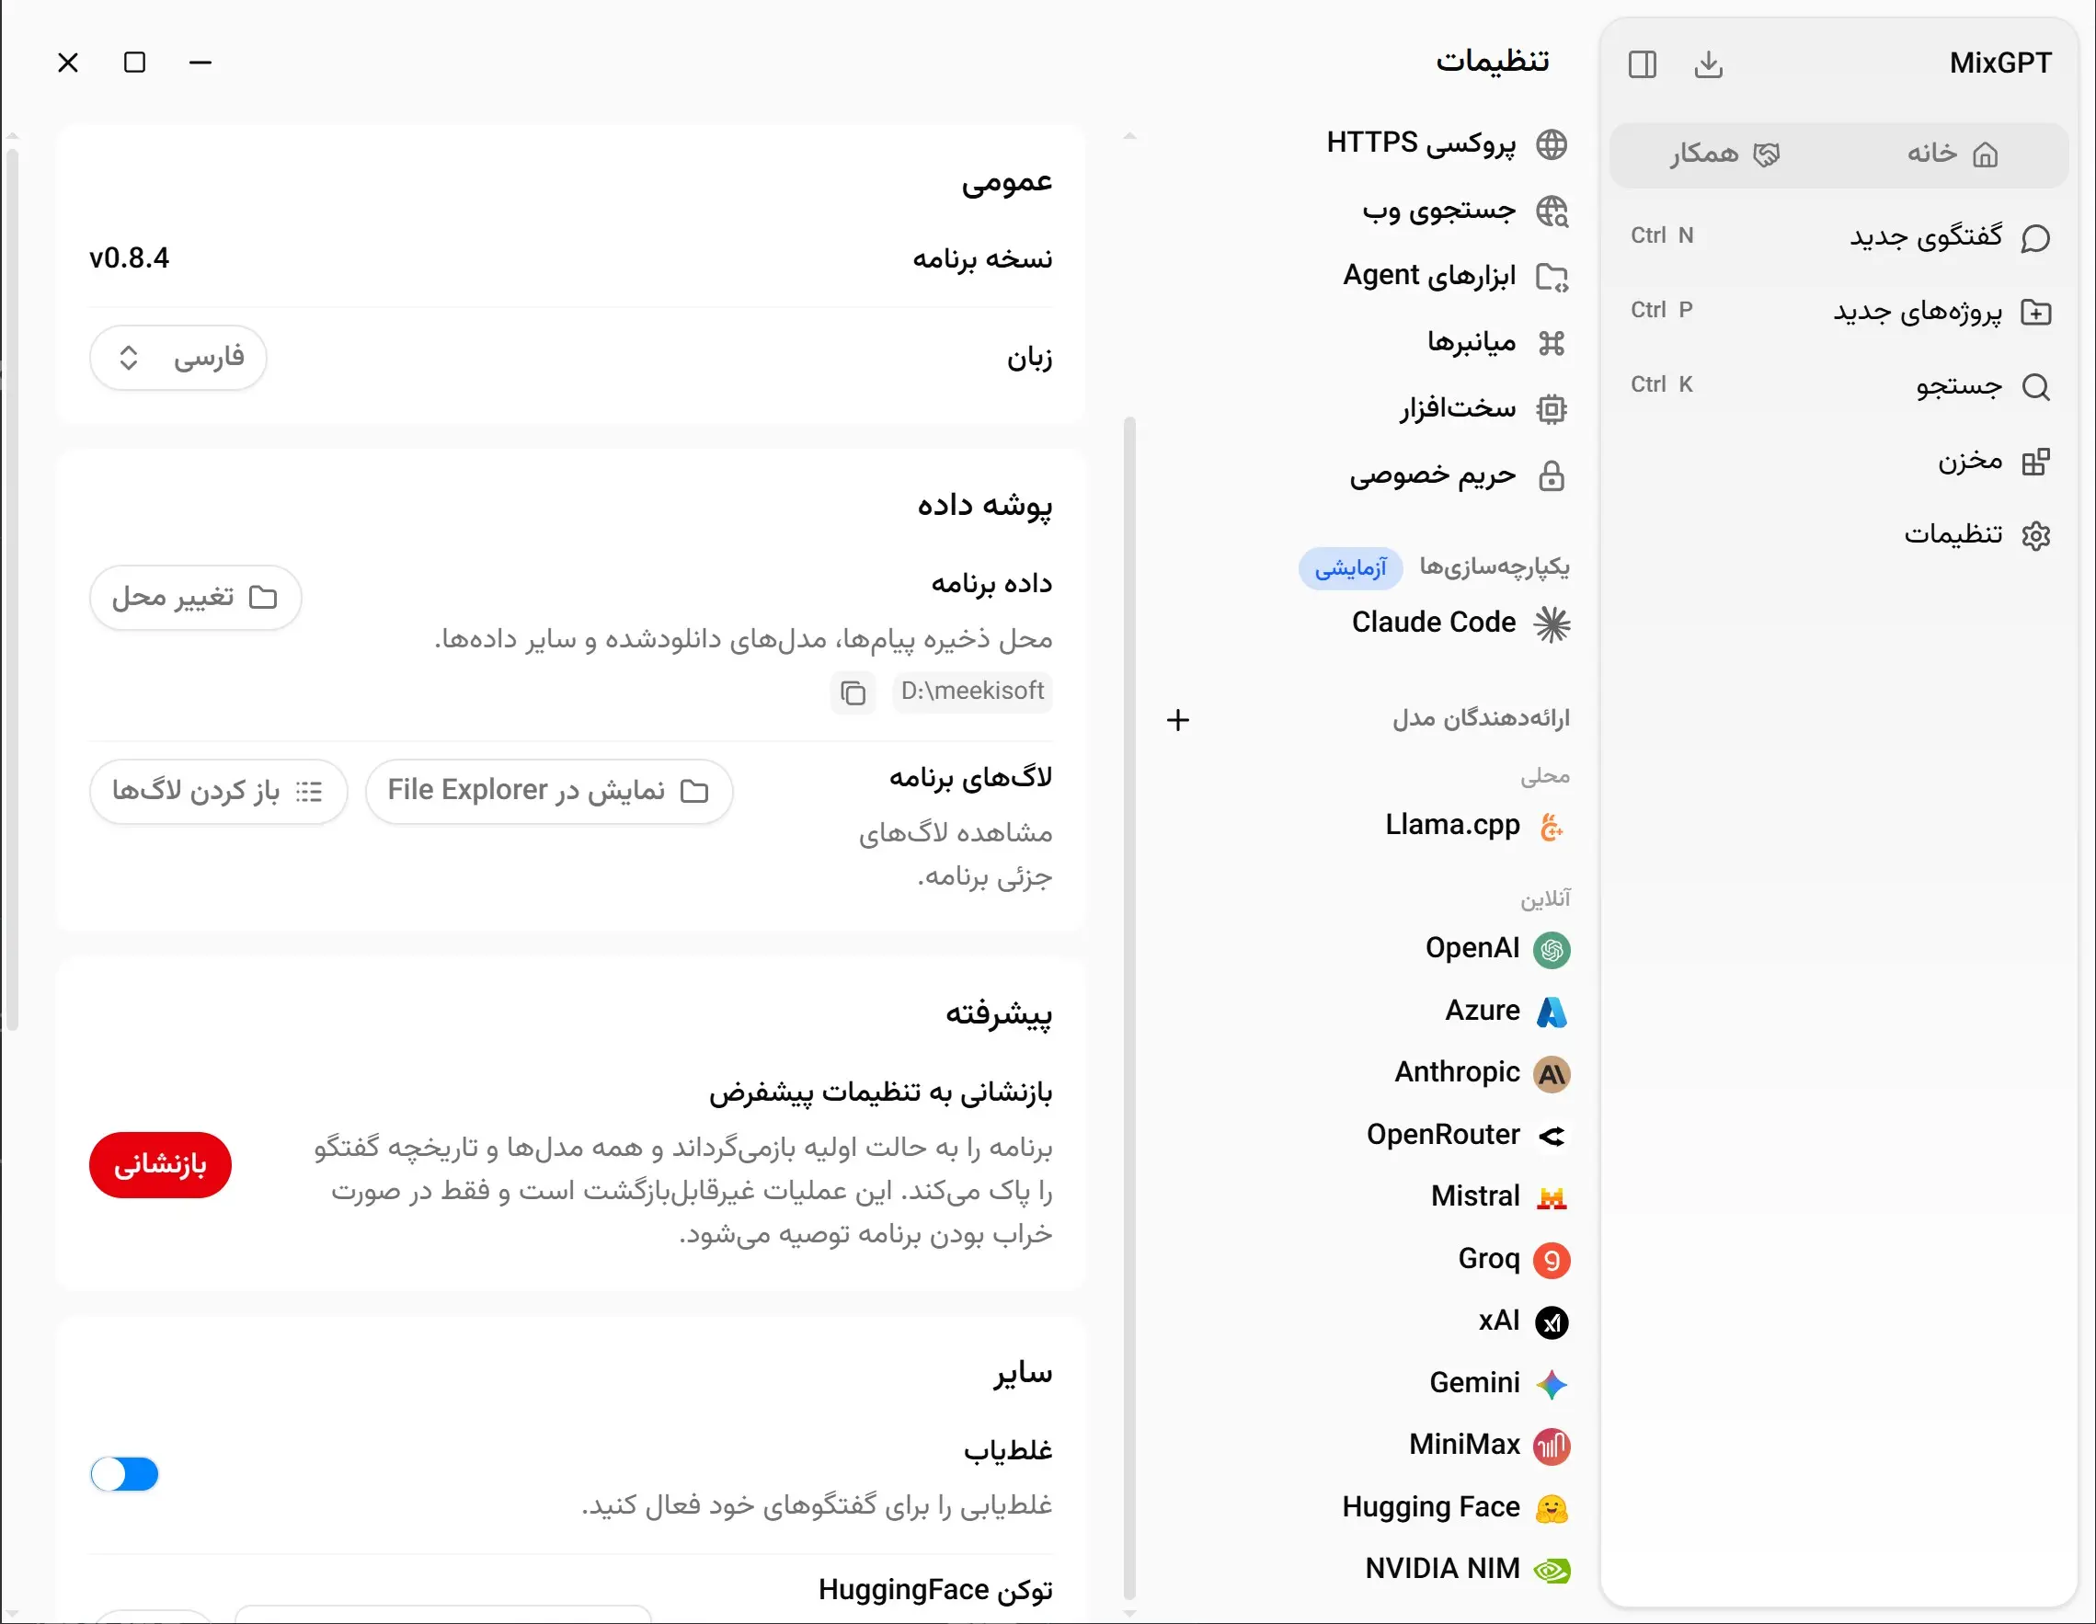
Task: Toggle the sidebar panel icon
Action: click(x=1642, y=64)
